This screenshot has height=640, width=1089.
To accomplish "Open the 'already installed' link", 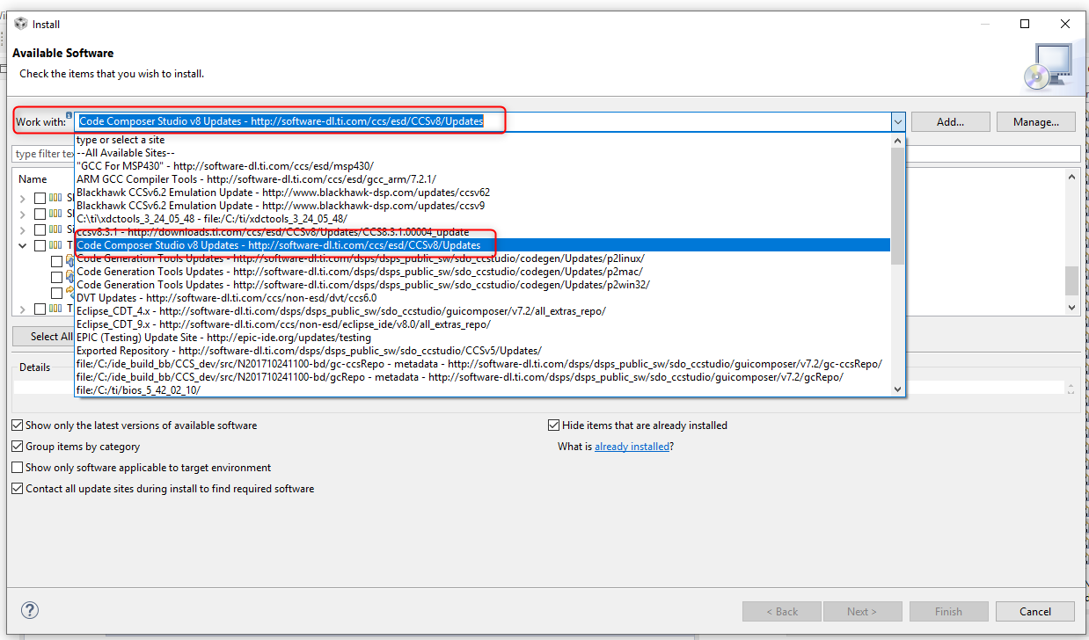I will point(632,447).
